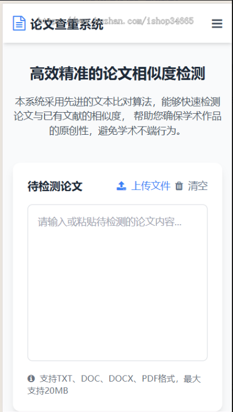The image size is (233, 412).
Task: Click the placeholder text 请输入或粘贴待检测的论文内容
Action: point(110,222)
